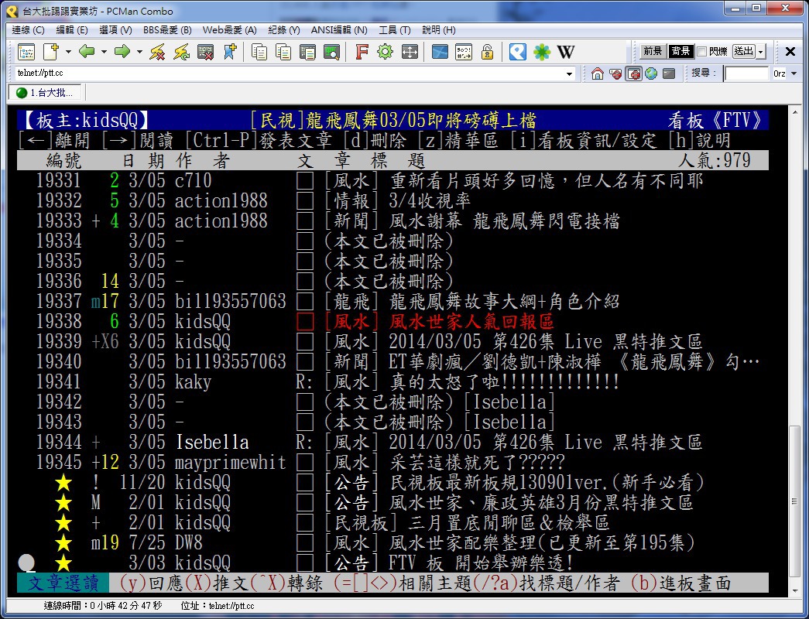Expand the Orz search engine dropdown
The width and height of the screenshot is (809, 619).
[x=794, y=74]
